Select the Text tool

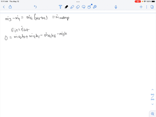pos(60,7)
